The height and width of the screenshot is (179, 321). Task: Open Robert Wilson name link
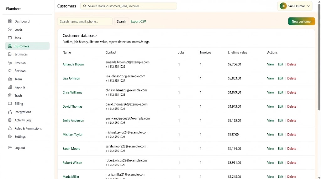click(x=72, y=163)
